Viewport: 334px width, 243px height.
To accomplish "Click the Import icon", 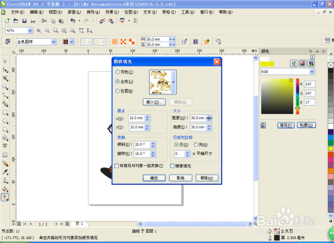I will click(102, 21).
